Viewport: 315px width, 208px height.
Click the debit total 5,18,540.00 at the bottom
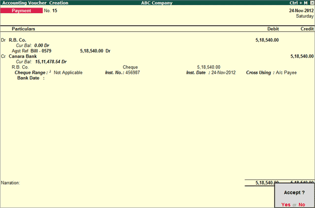[x=267, y=182]
